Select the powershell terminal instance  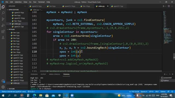click(166, 78)
